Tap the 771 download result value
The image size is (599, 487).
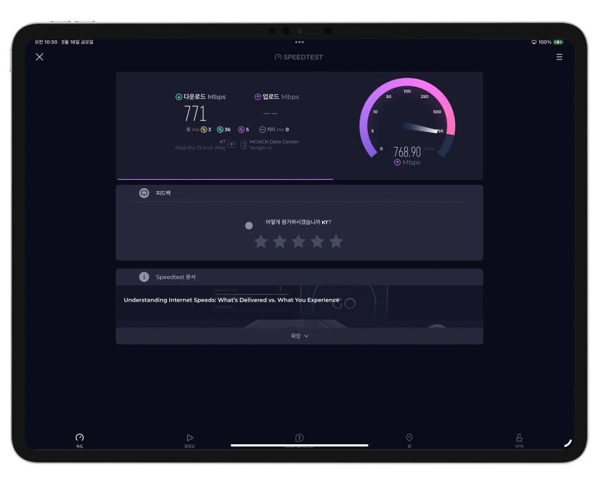click(x=195, y=114)
